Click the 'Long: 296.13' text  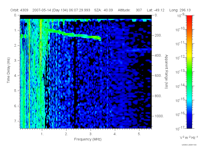tap(180, 10)
